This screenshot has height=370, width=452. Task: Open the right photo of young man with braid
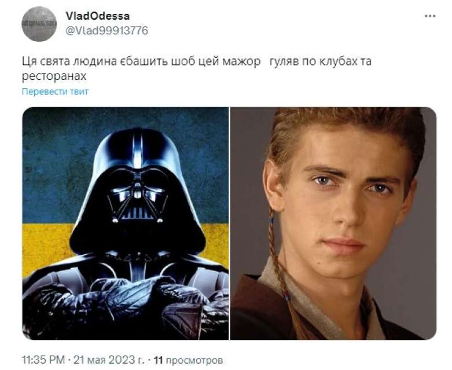(x=333, y=223)
